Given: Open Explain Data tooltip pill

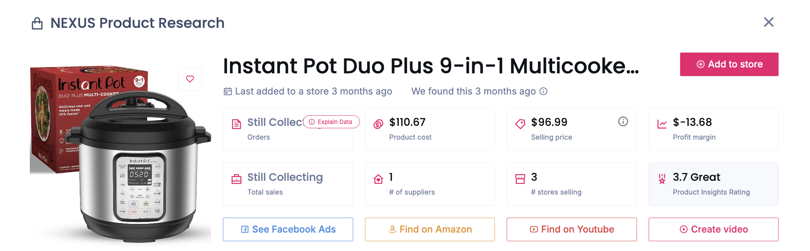Looking at the screenshot, I should (331, 122).
